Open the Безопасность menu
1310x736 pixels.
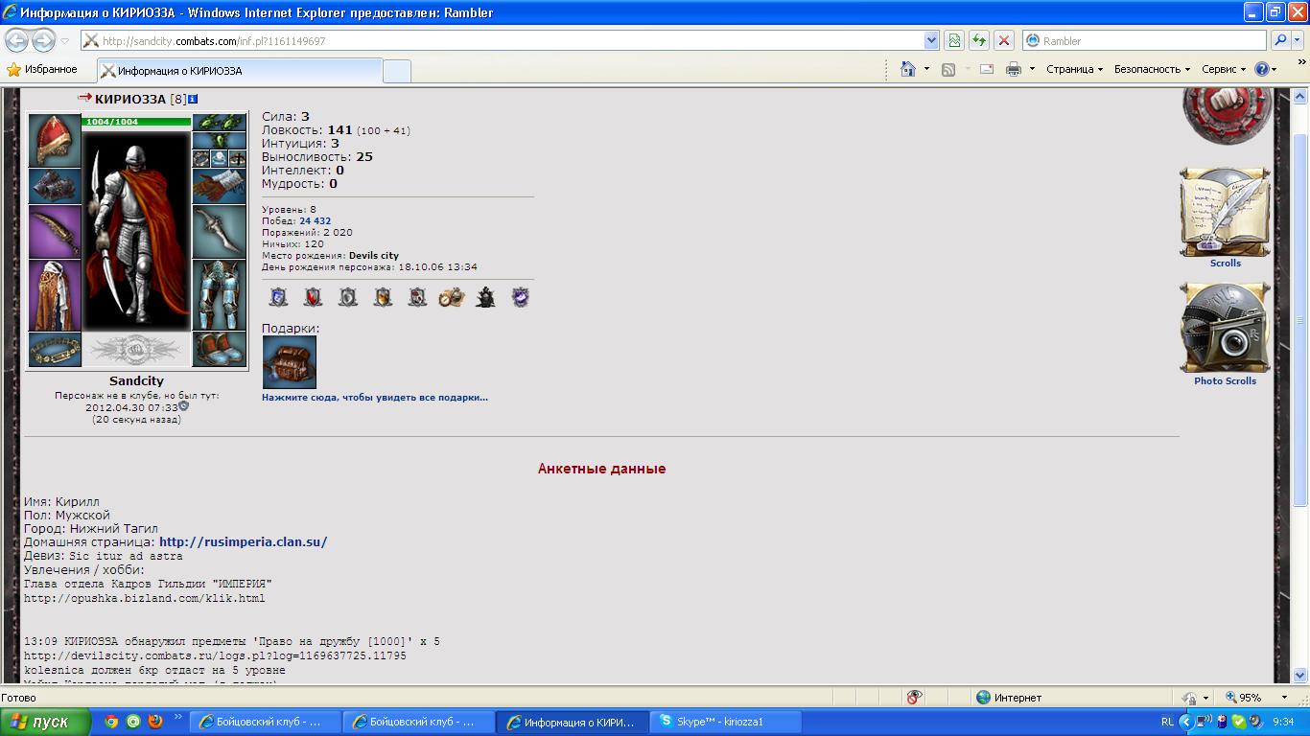click(1152, 69)
